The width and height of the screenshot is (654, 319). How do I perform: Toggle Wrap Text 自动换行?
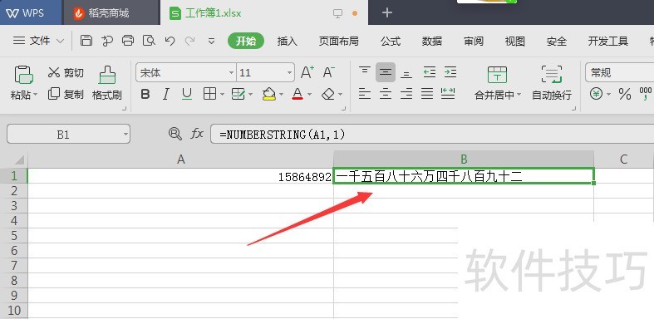[x=552, y=83]
